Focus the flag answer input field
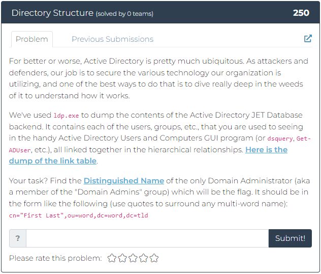 [147, 238]
